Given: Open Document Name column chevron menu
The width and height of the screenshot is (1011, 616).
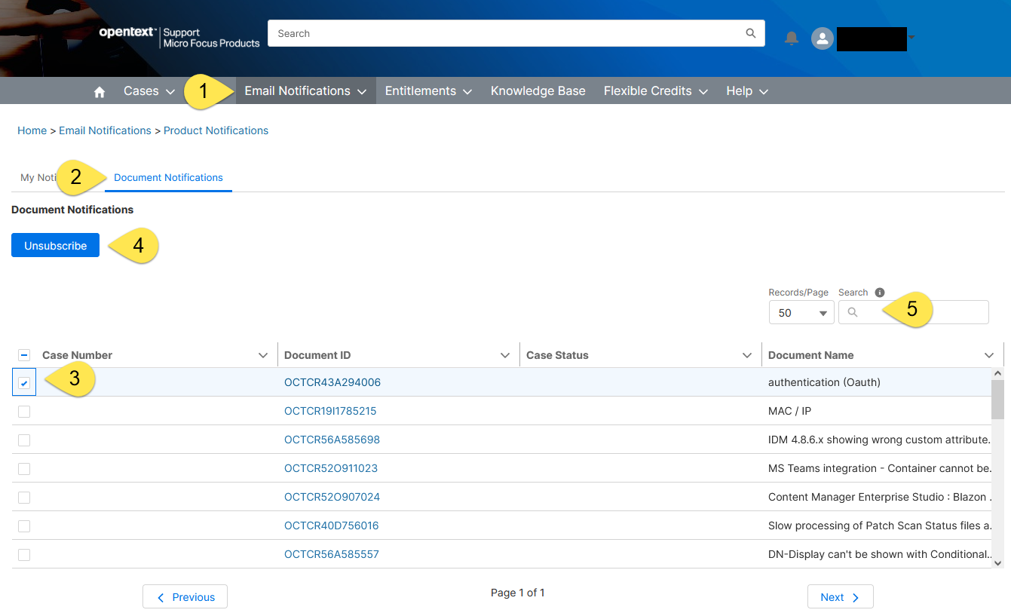Looking at the screenshot, I should 989,355.
